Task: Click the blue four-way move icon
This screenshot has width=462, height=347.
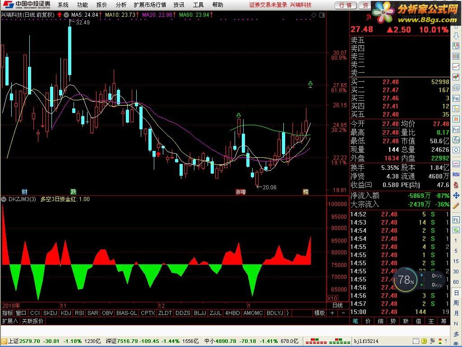Action: pos(456,195)
